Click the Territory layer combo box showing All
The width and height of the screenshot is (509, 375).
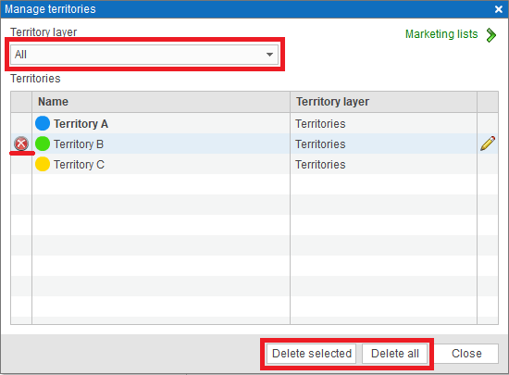(144, 55)
